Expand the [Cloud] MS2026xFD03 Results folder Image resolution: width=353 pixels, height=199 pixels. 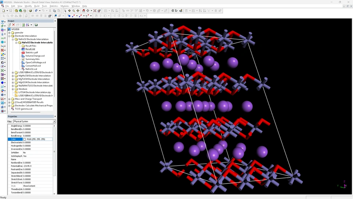[x=10, y=102]
